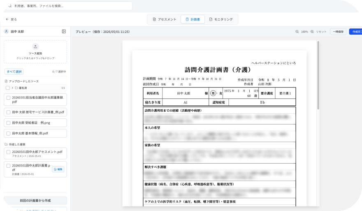Zoom out preview with minus magnifier
The width and height of the screenshot is (362, 211).
pyautogui.click(x=297, y=32)
